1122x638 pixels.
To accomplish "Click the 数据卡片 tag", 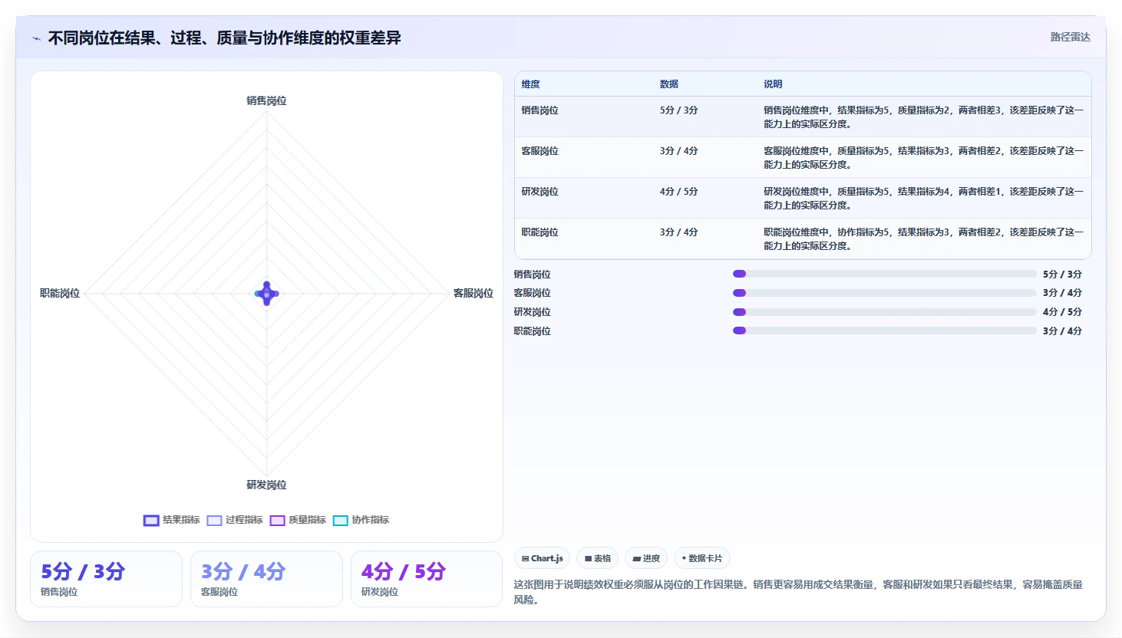I will click(x=702, y=558).
